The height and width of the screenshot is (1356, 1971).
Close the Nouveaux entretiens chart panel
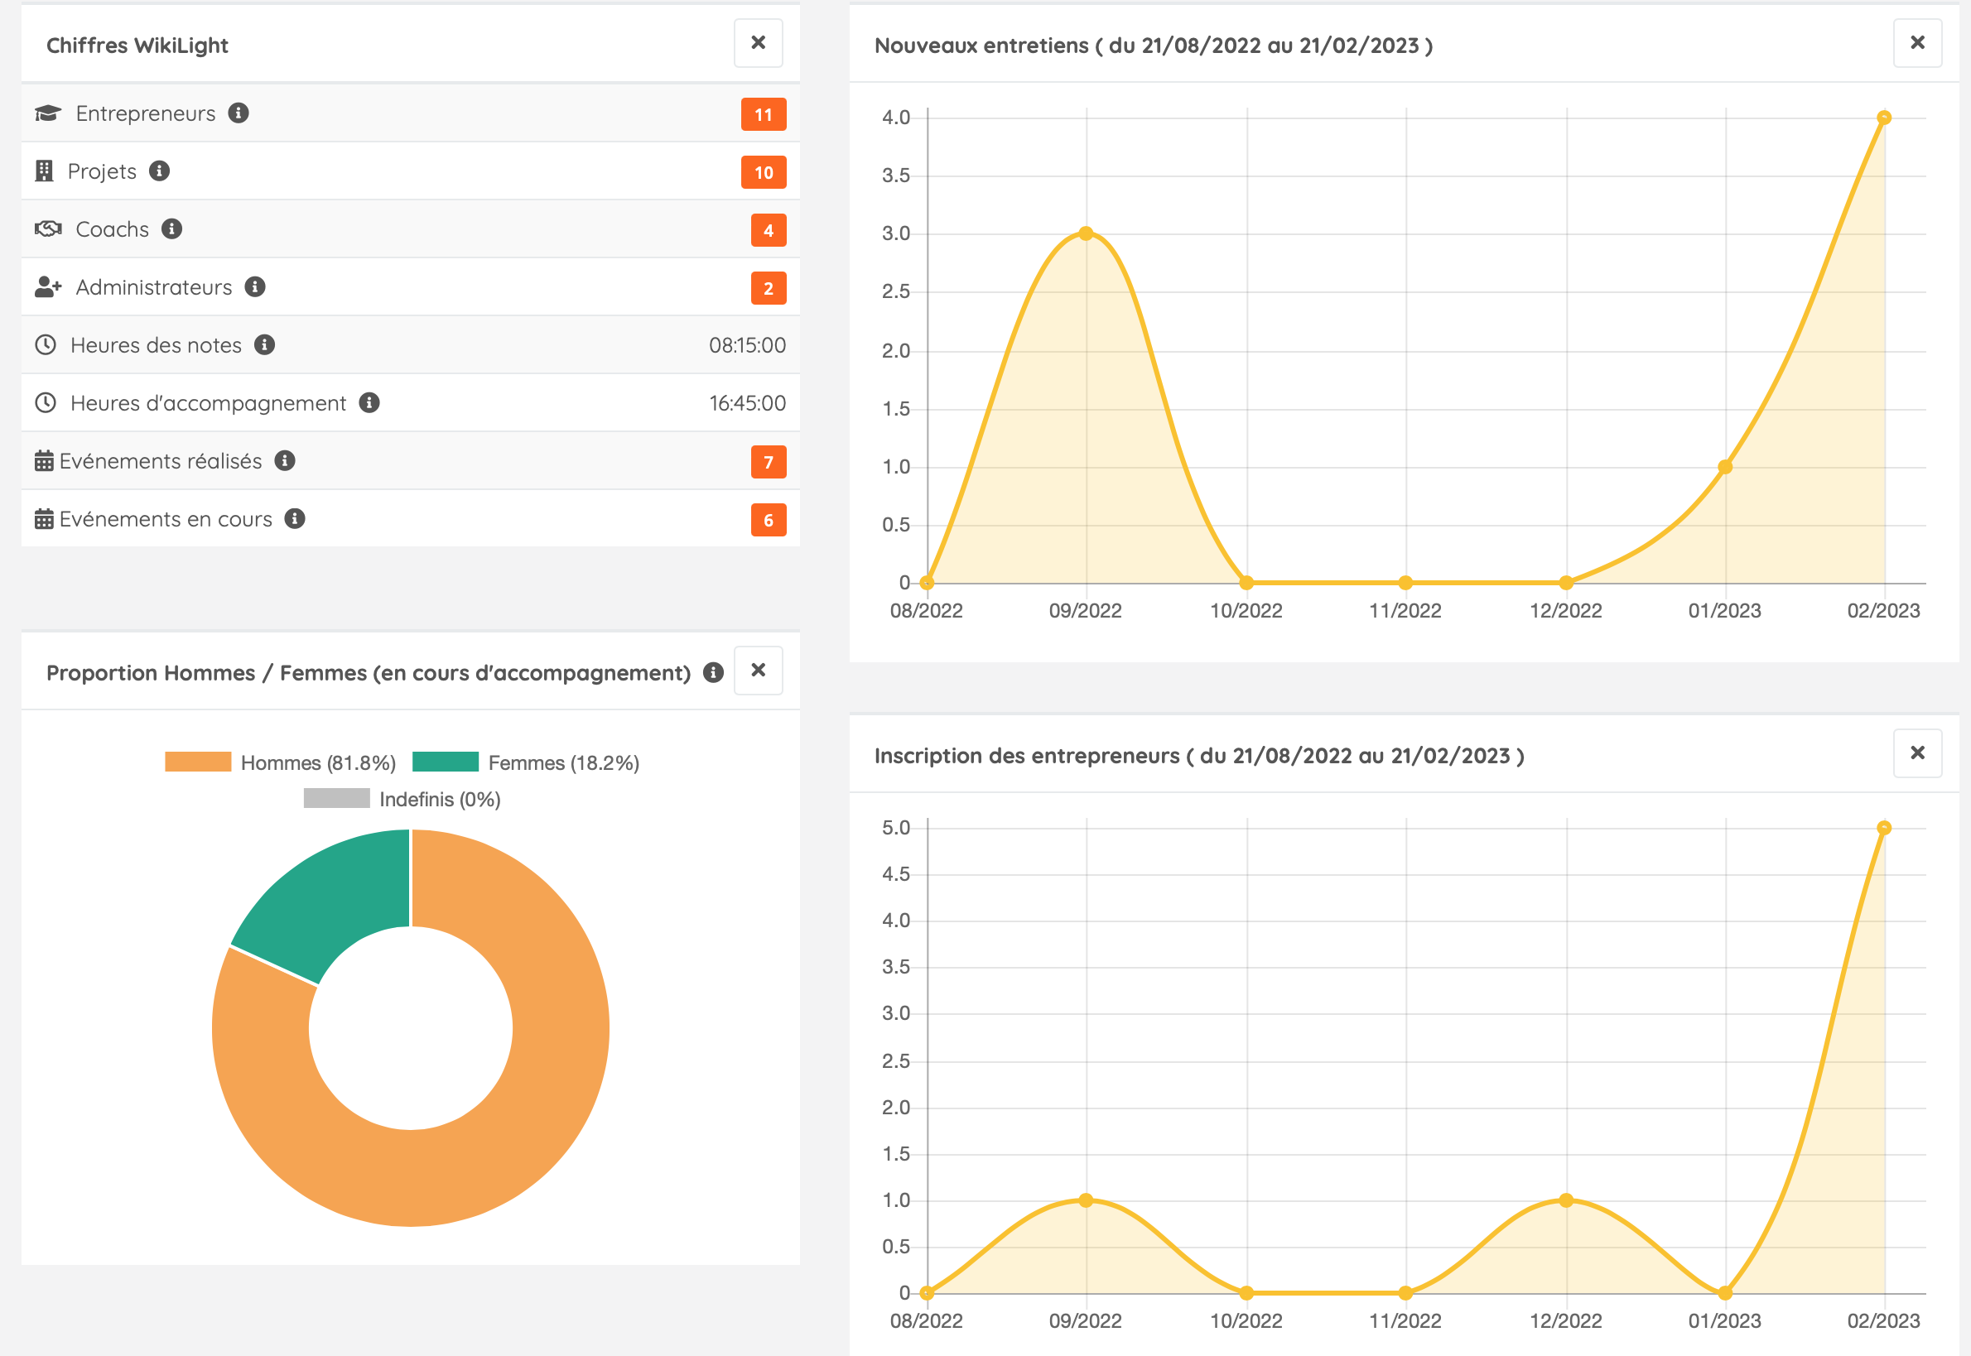point(1917,43)
